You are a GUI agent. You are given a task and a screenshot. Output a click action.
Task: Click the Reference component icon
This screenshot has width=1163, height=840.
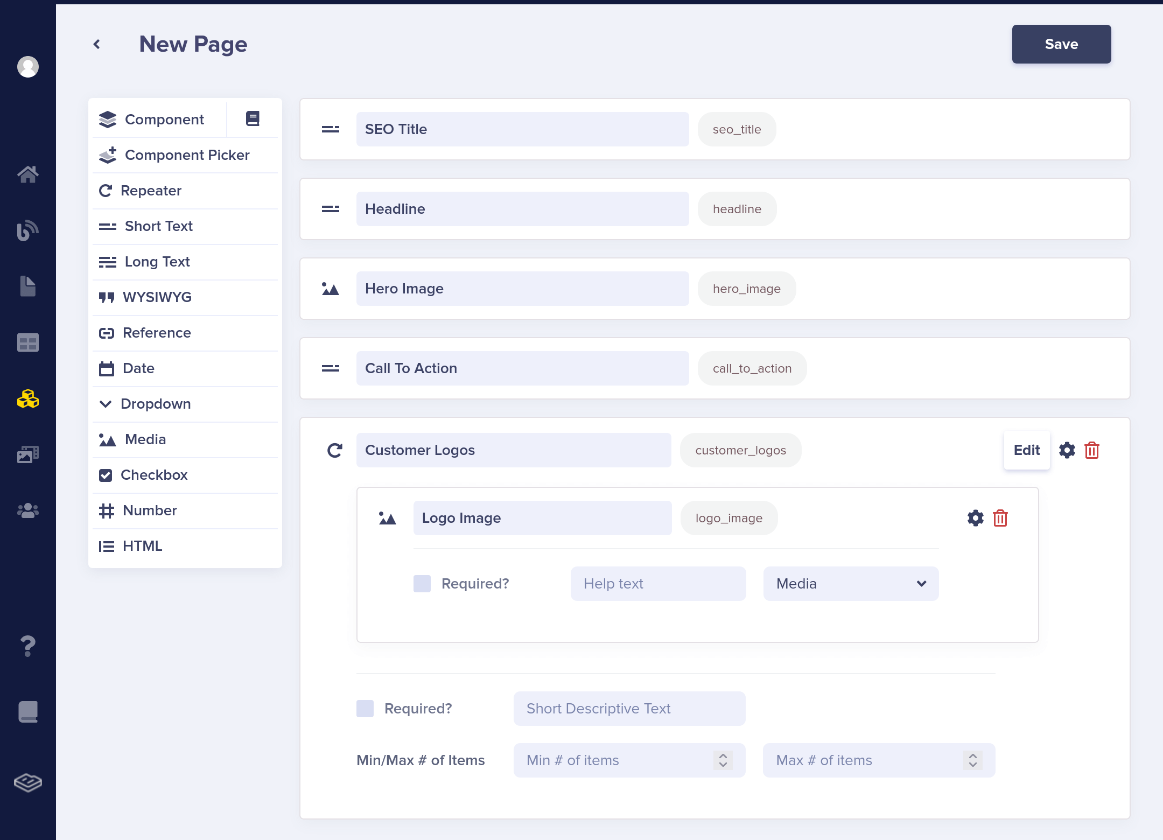tap(108, 332)
